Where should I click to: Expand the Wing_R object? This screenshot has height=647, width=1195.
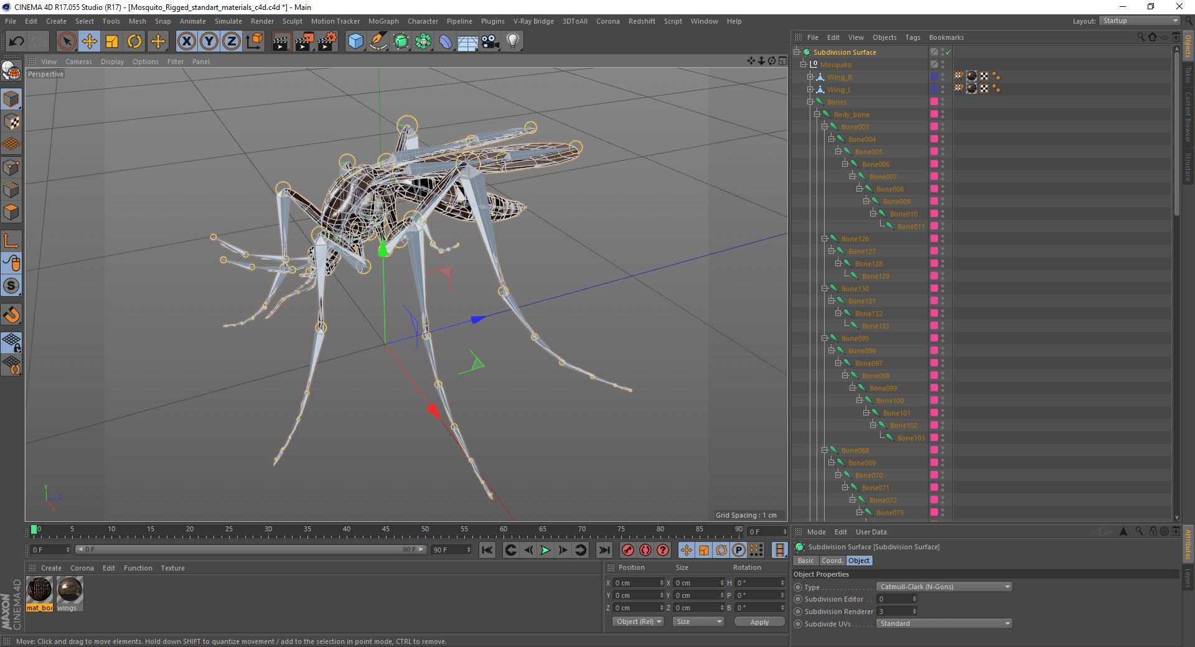point(810,77)
